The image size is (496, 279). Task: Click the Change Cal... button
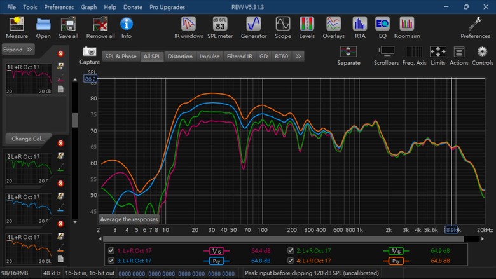(x=28, y=139)
